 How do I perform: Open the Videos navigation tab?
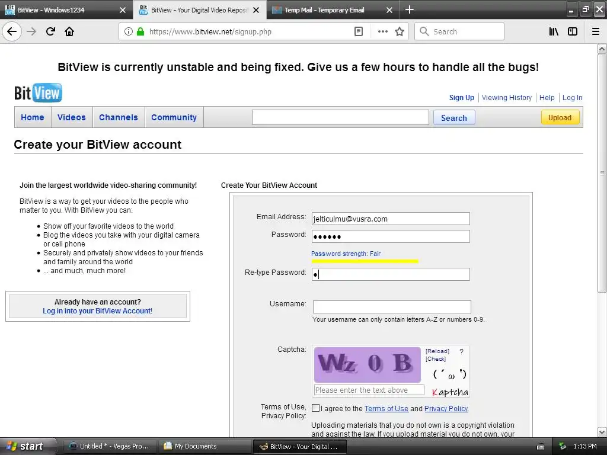pyautogui.click(x=72, y=117)
